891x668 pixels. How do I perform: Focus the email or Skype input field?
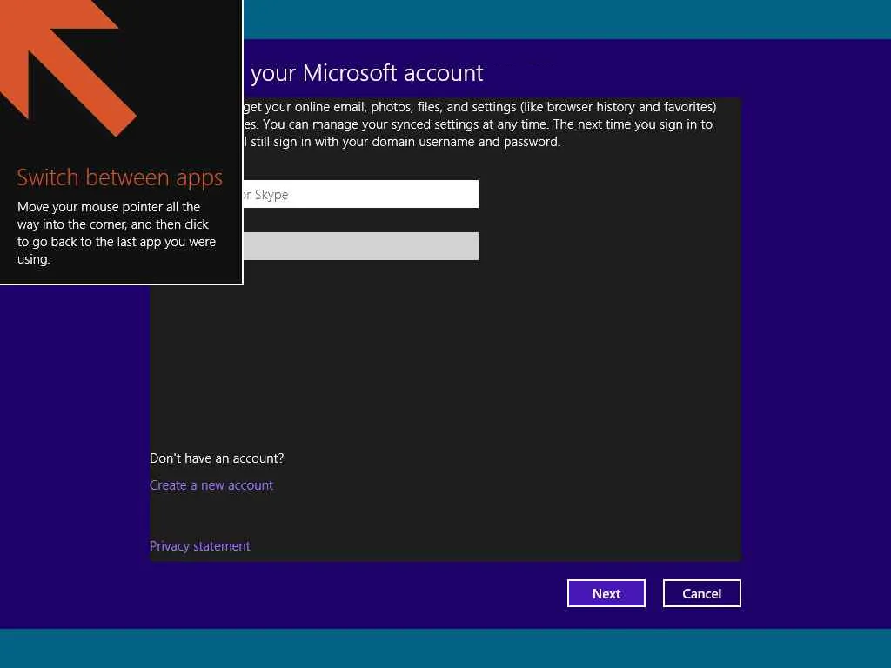tap(361, 194)
